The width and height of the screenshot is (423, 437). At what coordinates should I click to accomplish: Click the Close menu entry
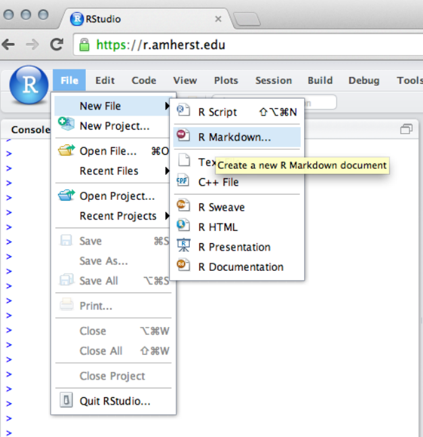point(113,331)
